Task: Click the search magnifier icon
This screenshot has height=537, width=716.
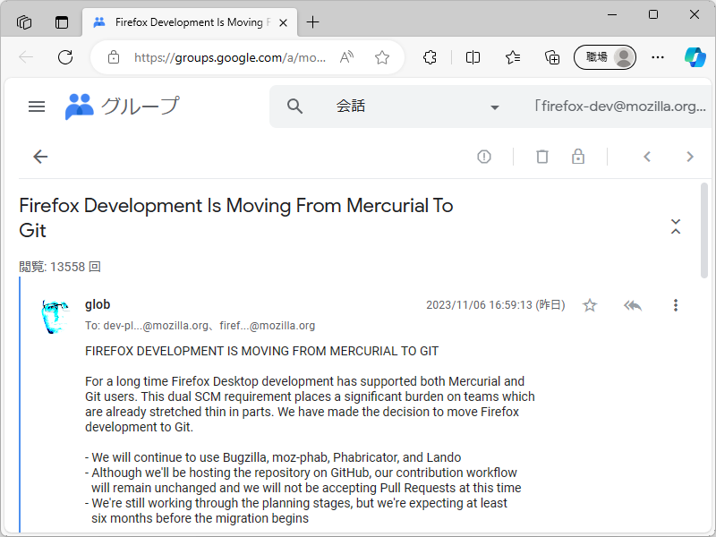Action: (x=294, y=106)
